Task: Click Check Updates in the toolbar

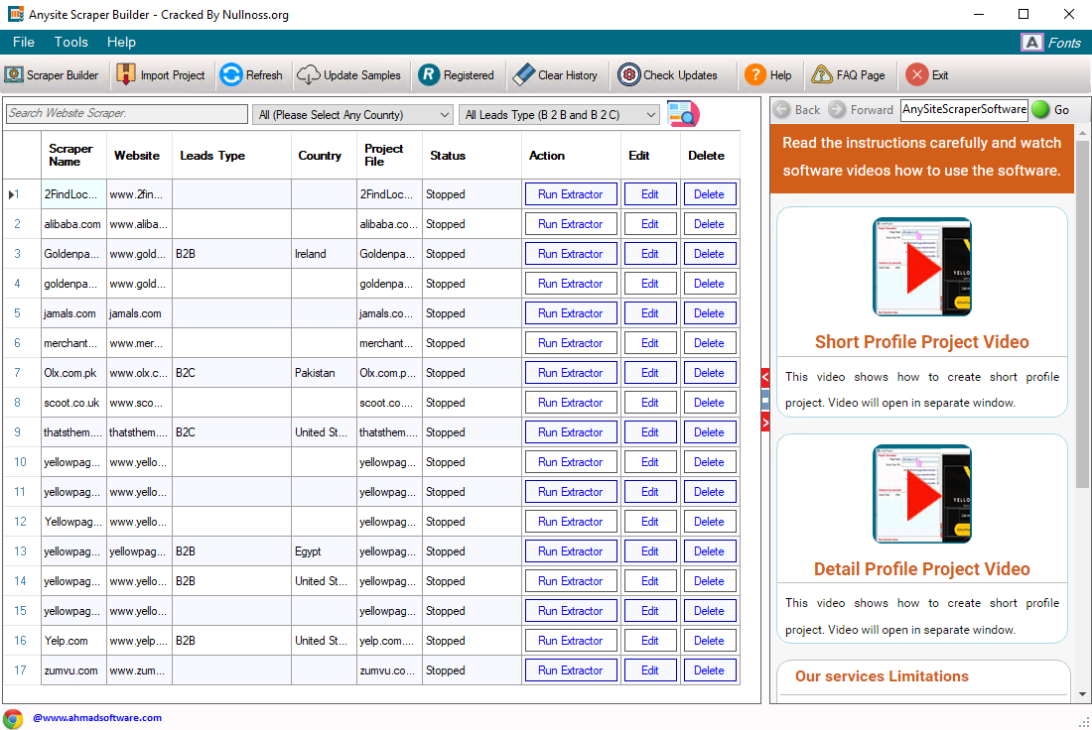Action: click(667, 75)
